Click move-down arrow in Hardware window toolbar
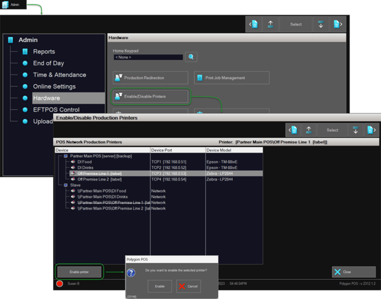Viewport: 381px width, 299px height. 321,24
